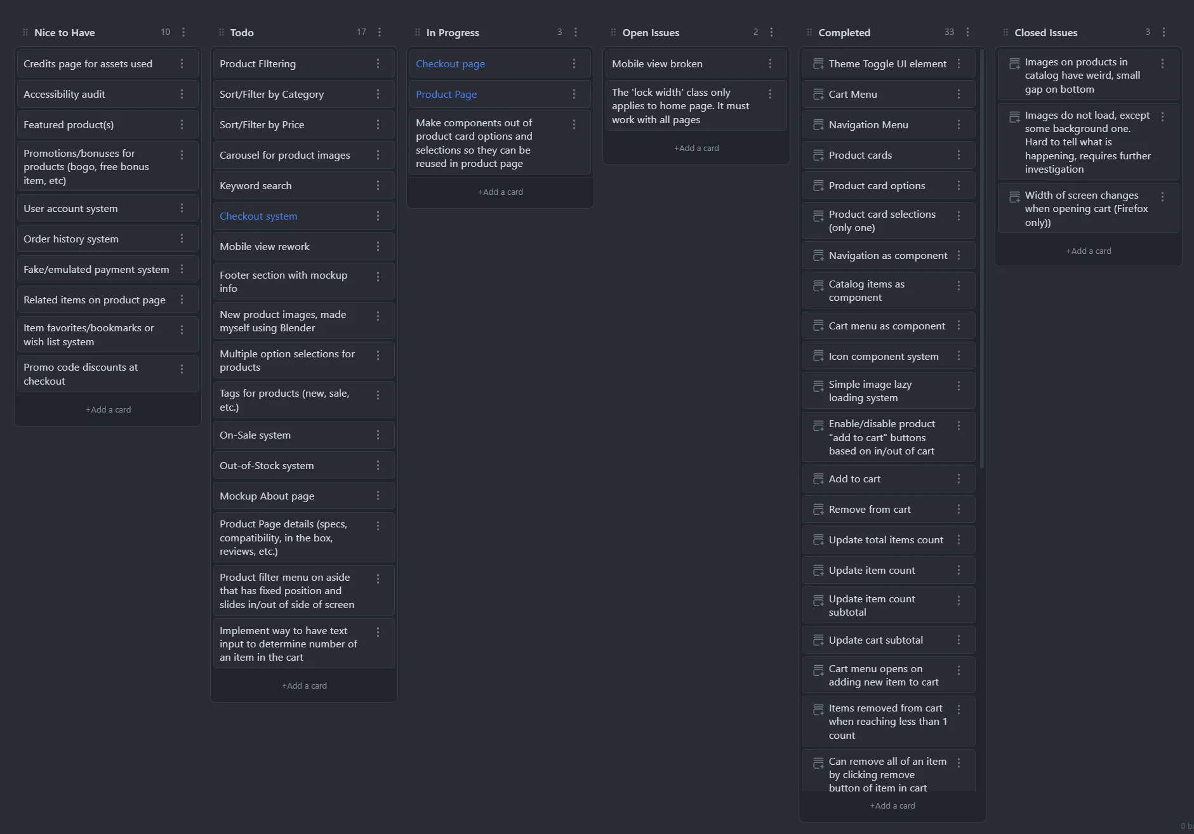The width and height of the screenshot is (1194, 834).
Task: Click the drag handle of the In Progress column
Action: [417, 32]
